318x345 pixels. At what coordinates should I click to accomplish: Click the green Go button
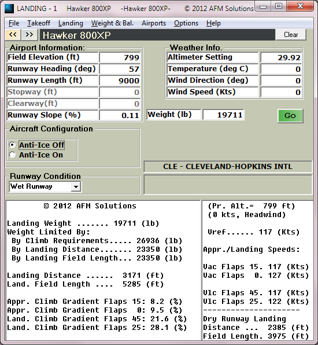pyautogui.click(x=290, y=116)
